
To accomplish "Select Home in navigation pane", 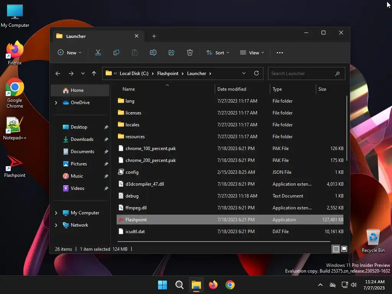I will pos(80,90).
